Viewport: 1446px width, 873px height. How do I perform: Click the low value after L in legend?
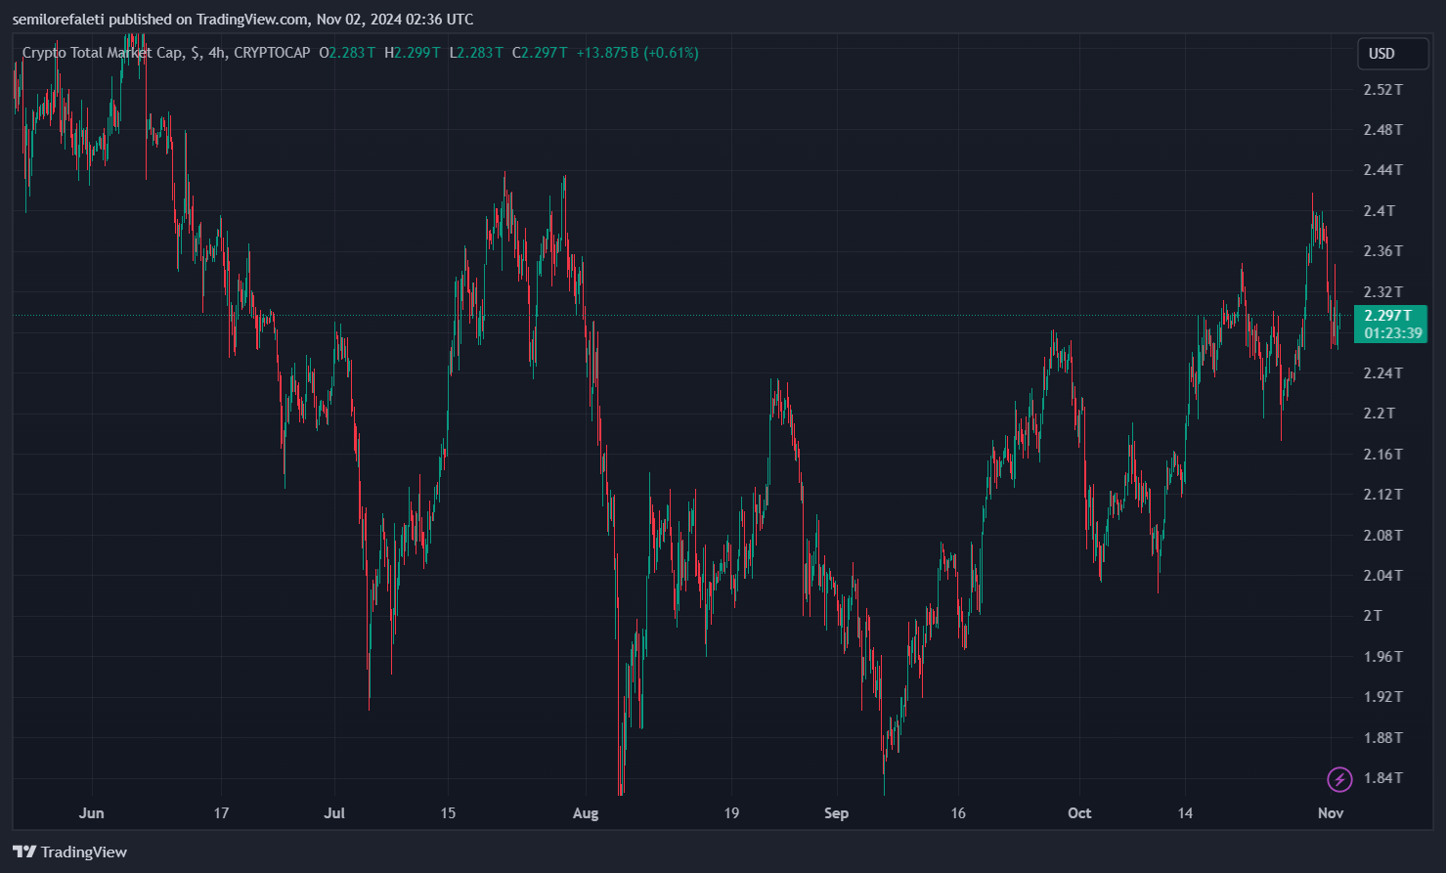tap(481, 53)
